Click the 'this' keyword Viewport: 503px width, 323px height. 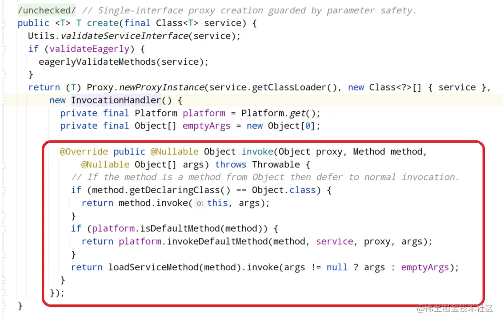pos(217,203)
